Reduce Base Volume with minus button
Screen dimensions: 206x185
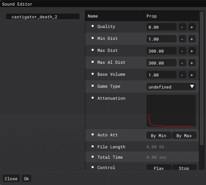click(182, 75)
